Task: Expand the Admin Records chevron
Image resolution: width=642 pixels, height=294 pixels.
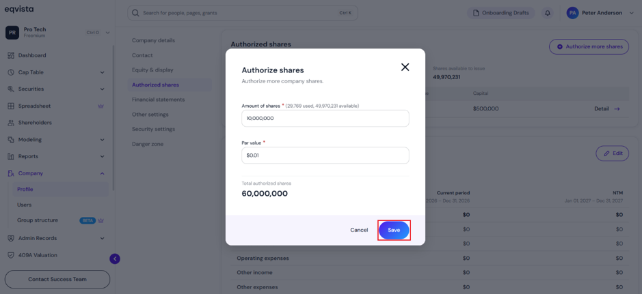Action: click(102, 239)
